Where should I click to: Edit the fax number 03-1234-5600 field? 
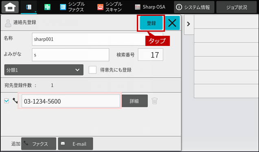[x=71, y=101]
